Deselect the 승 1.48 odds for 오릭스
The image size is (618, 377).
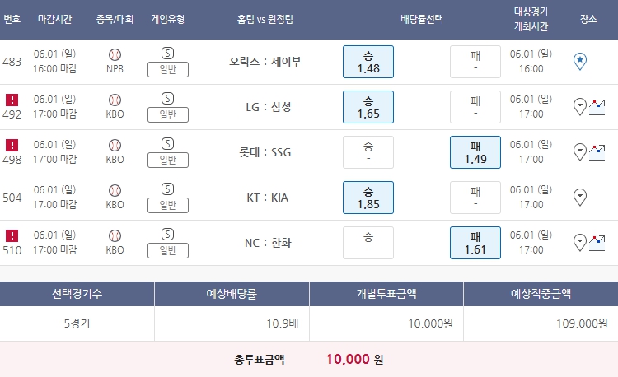(x=368, y=62)
